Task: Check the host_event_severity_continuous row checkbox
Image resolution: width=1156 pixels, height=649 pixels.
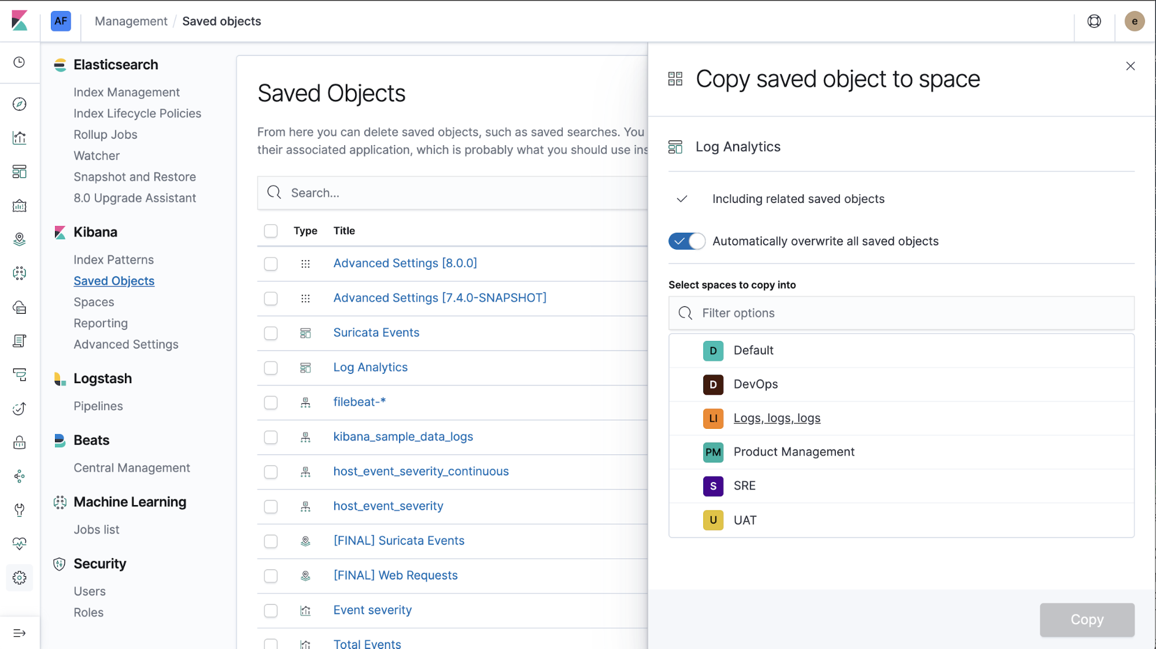Action: pos(271,472)
